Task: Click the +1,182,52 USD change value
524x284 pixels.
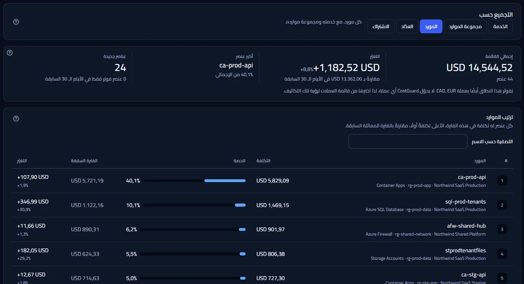Action: [347, 67]
